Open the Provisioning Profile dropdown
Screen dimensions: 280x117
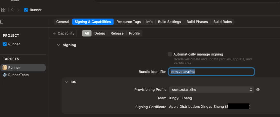pyautogui.click(x=211, y=90)
